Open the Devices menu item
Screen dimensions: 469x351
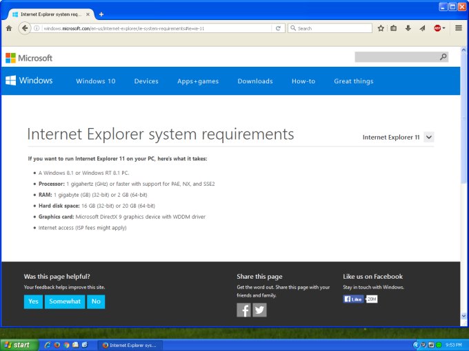146,81
